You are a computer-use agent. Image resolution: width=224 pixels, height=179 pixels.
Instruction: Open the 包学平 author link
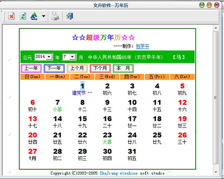coord(142,46)
